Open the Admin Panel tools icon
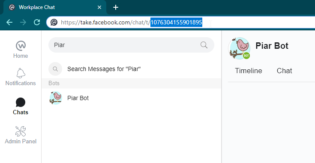The width and height of the screenshot is (315, 163). 21,131
